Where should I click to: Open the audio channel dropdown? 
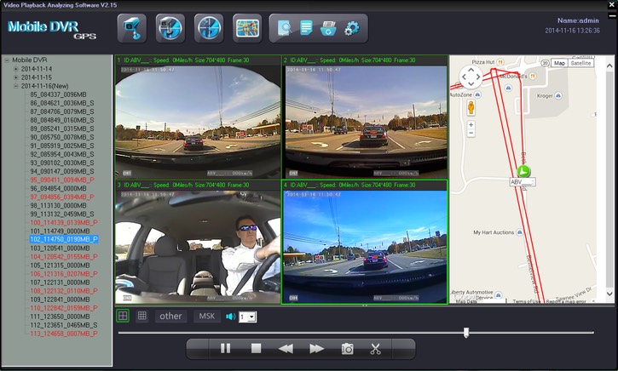tap(251, 317)
